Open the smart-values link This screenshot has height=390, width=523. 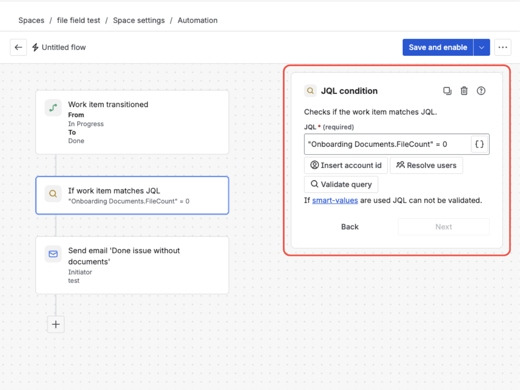point(335,201)
